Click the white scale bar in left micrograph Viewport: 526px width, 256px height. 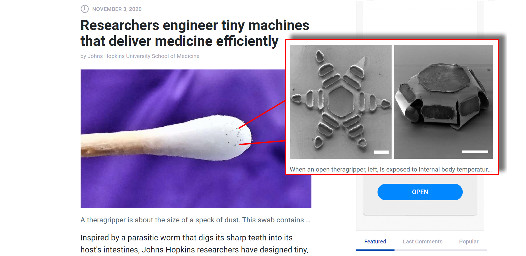tap(381, 152)
